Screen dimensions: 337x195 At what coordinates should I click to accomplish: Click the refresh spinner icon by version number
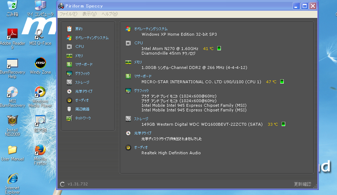(x=62, y=184)
